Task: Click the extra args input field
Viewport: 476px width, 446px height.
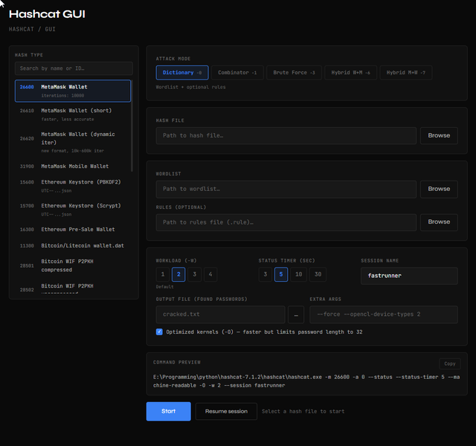Action: tap(384, 314)
